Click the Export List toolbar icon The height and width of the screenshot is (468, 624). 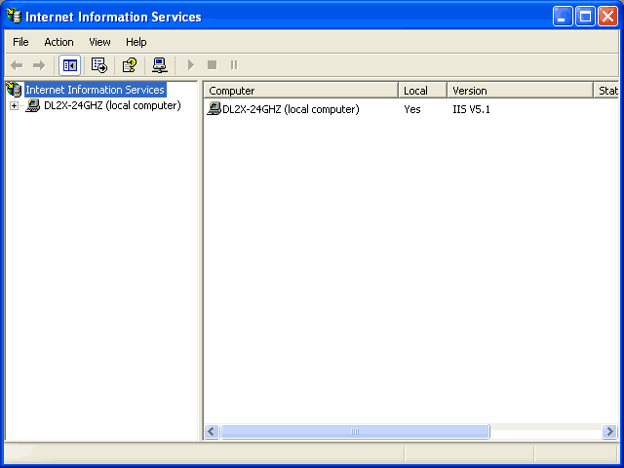(x=98, y=65)
